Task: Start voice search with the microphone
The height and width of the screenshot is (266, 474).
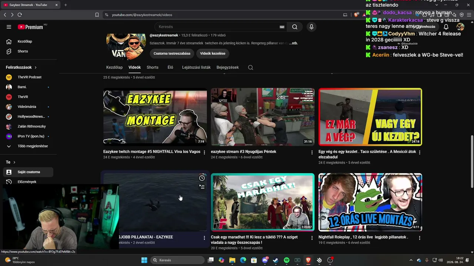Action: pos(311,27)
